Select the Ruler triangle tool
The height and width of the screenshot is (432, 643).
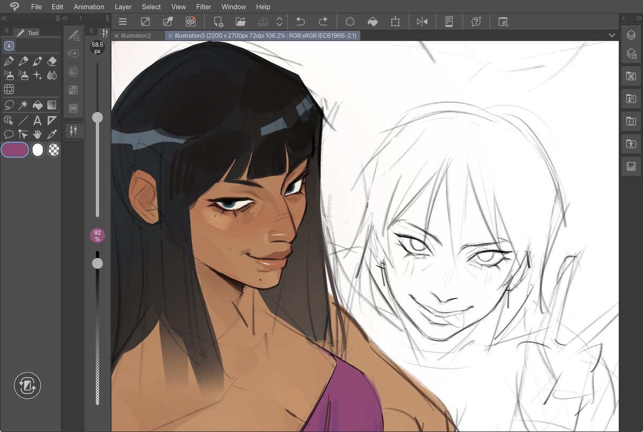tap(52, 120)
